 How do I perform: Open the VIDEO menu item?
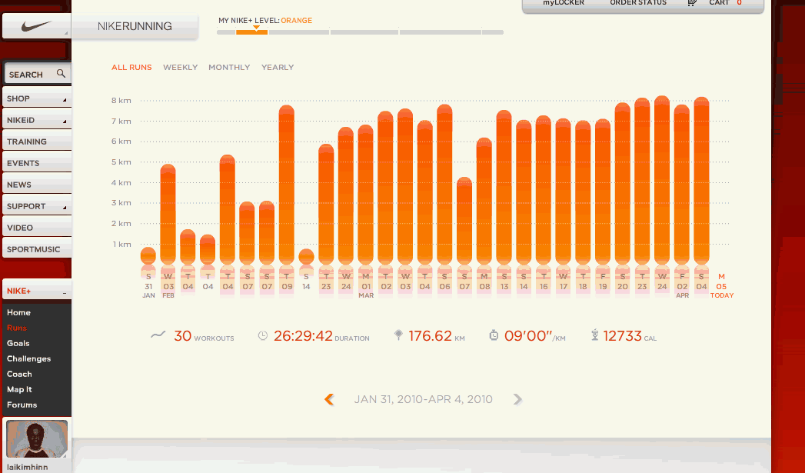click(37, 228)
